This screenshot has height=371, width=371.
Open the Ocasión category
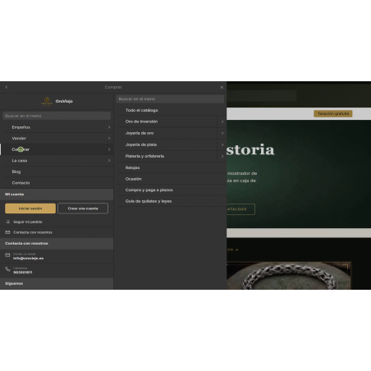click(133, 179)
